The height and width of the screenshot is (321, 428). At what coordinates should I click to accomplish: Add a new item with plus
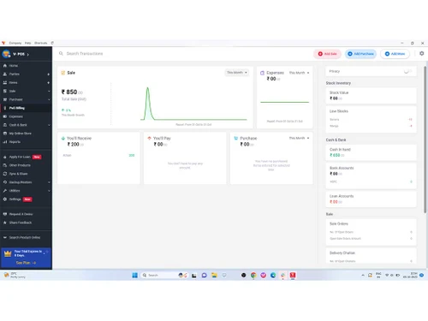point(48,82)
